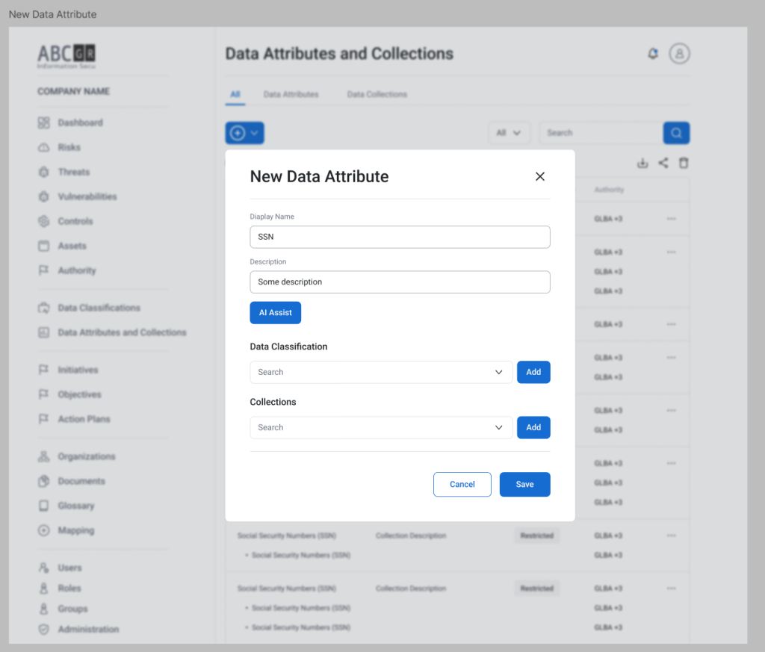This screenshot has width=765, height=652.
Task: Switch to the Data Collections tab
Action: (x=377, y=95)
